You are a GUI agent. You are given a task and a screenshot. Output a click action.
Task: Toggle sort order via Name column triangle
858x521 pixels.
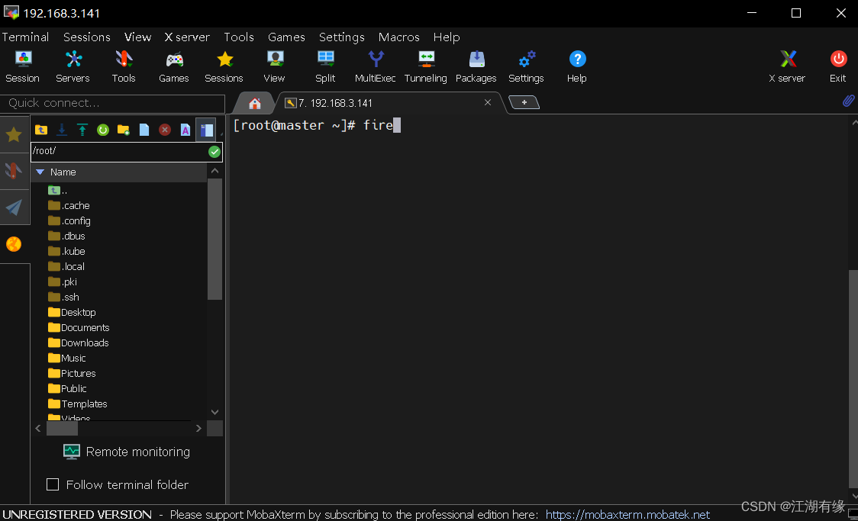[40, 172]
